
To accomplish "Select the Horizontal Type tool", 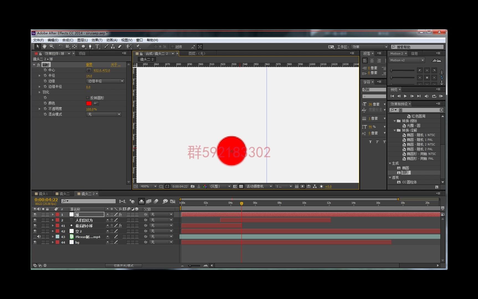I will [x=97, y=47].
